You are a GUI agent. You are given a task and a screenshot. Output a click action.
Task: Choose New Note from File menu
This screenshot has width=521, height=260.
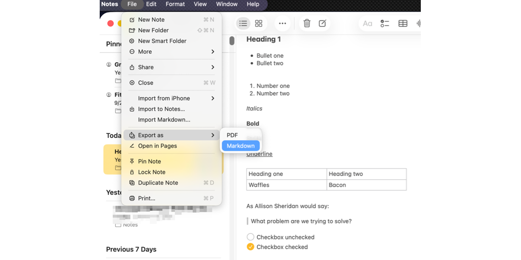pyautogui.click(x=171, y=19)
